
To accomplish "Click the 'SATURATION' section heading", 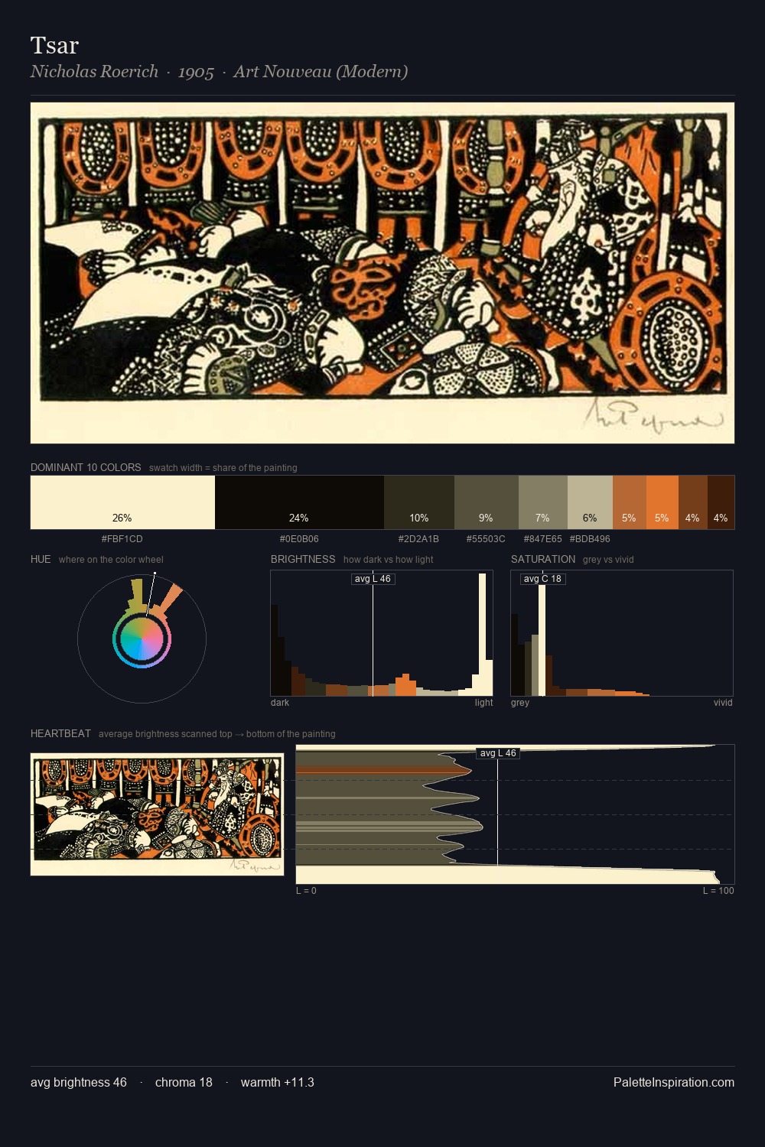I will pyautogui.click(x=543, y=559).
